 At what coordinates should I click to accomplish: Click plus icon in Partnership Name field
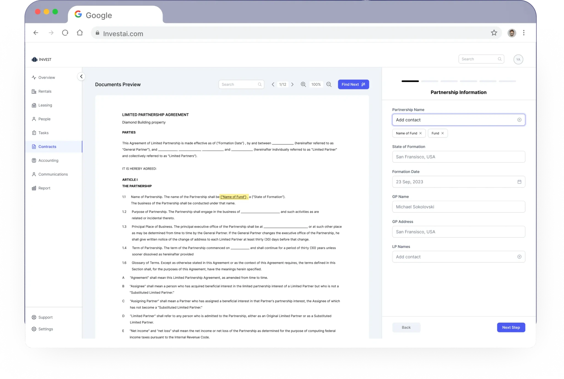[x=519, y=120]
